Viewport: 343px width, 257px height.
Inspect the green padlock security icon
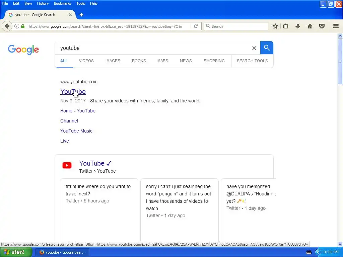[x=23, y=26]
